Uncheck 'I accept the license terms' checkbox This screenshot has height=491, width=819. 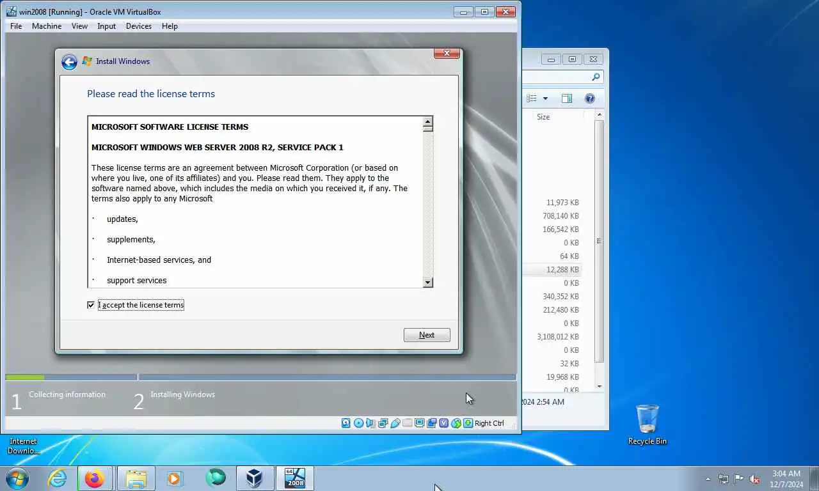click(x=91, y=305)
